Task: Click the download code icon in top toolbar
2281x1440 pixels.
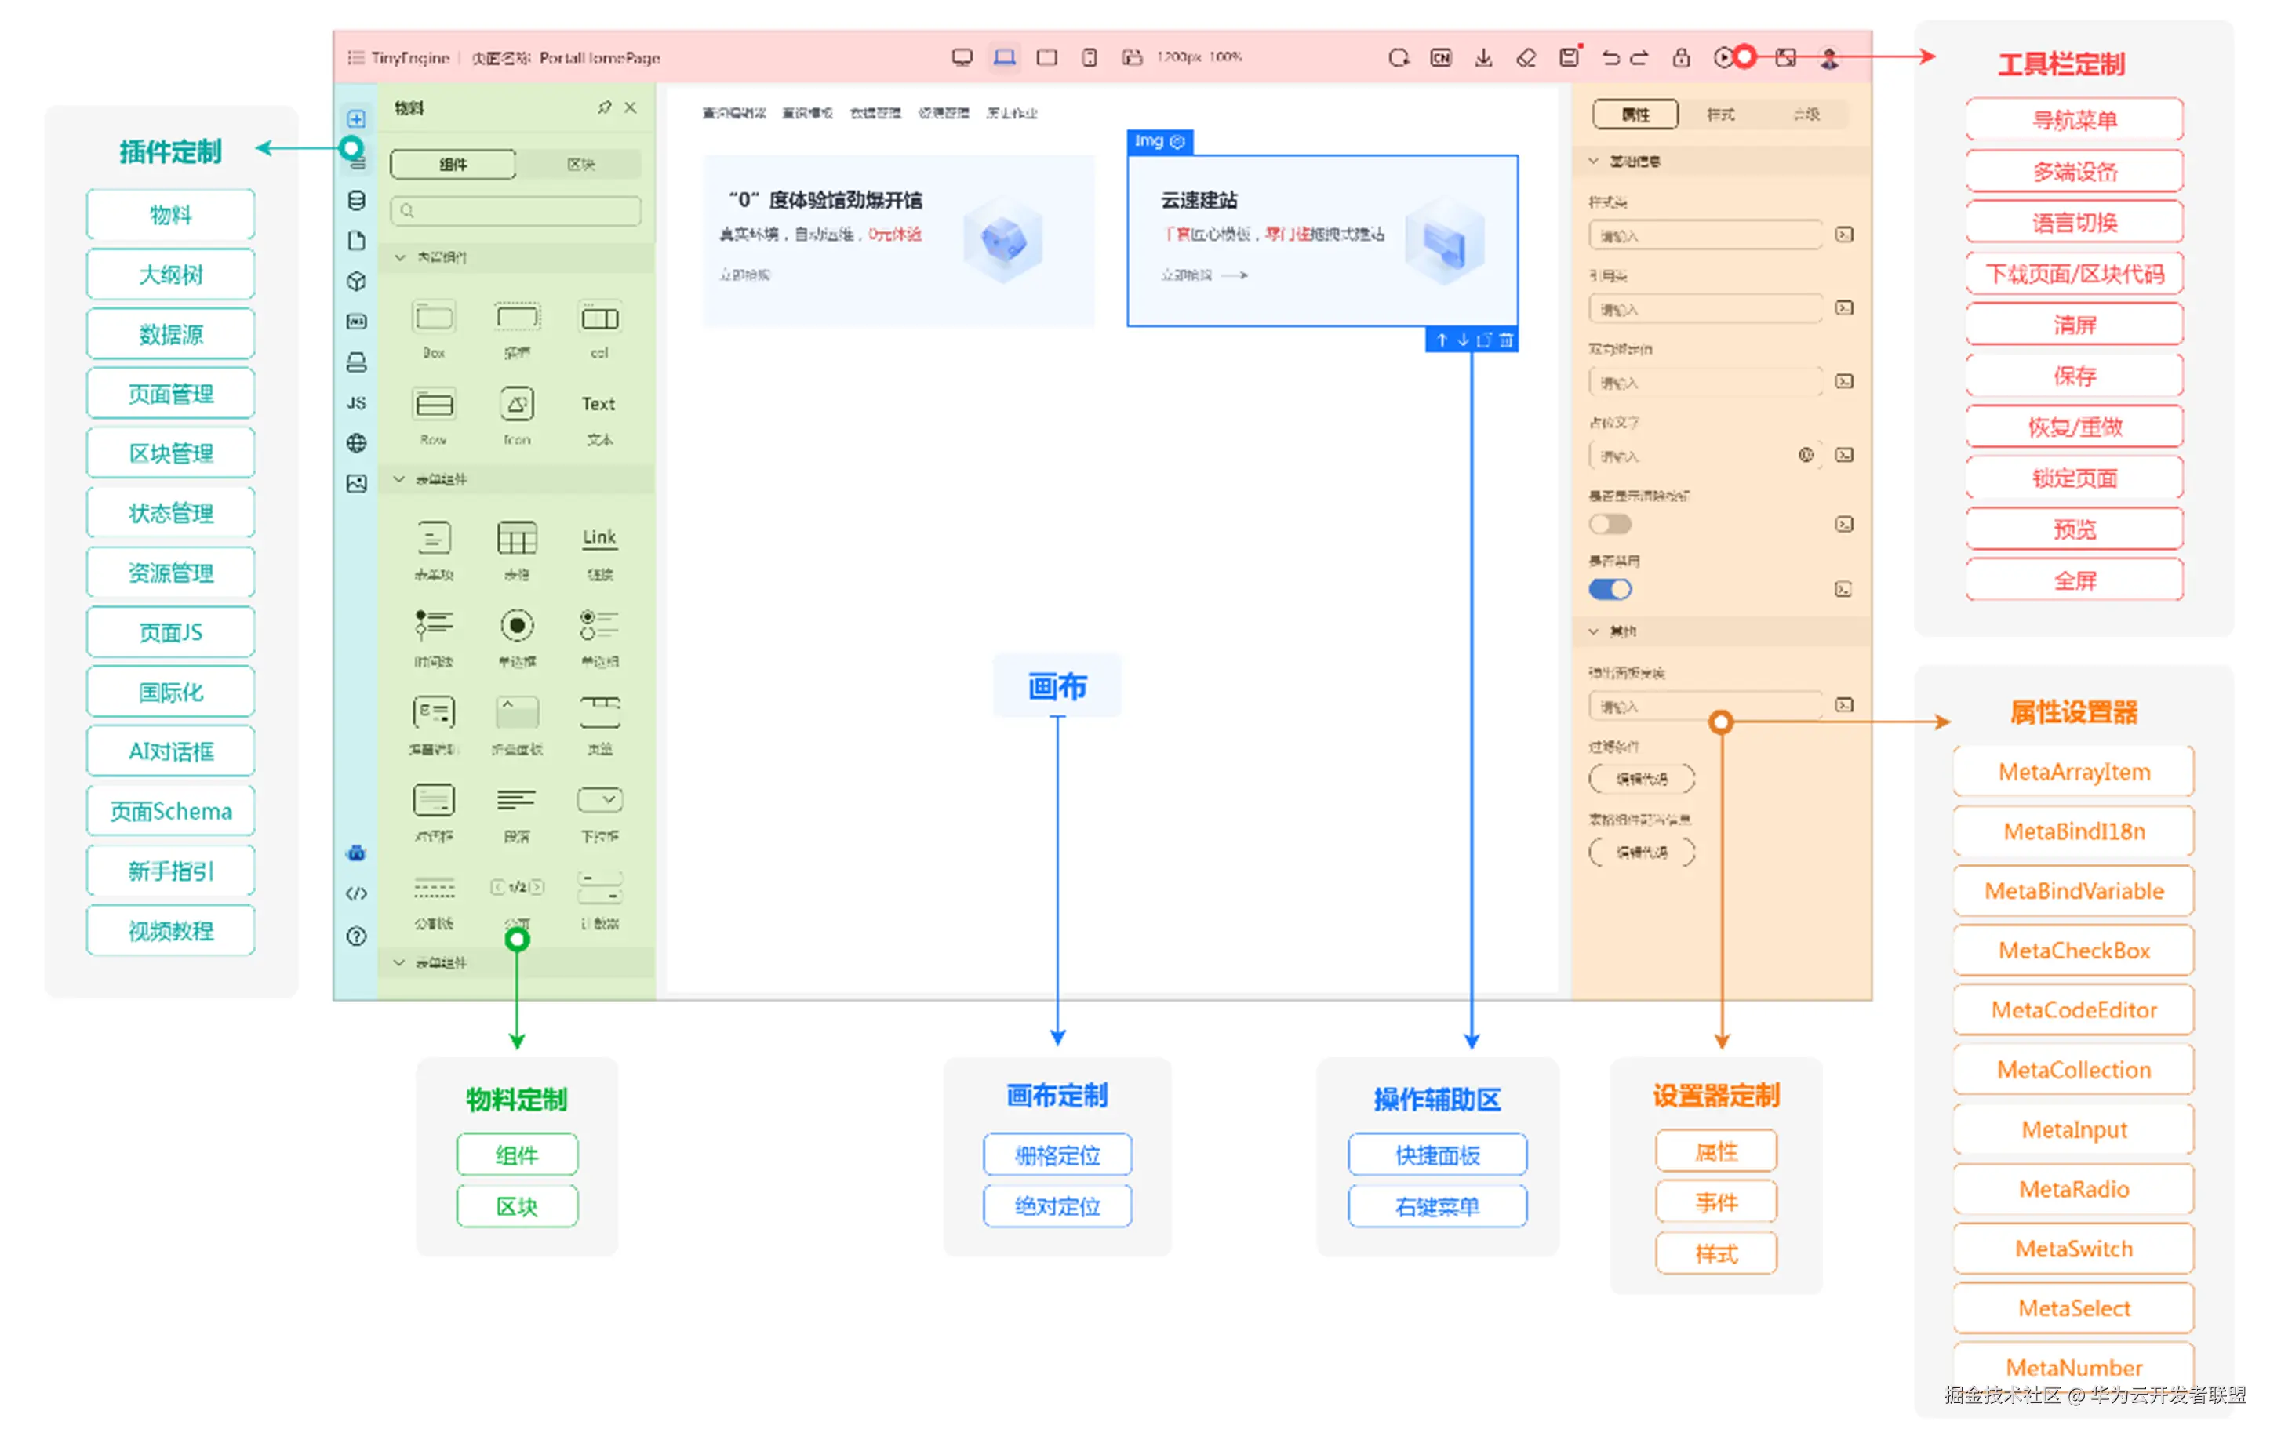Action: tap(1483, 58)
